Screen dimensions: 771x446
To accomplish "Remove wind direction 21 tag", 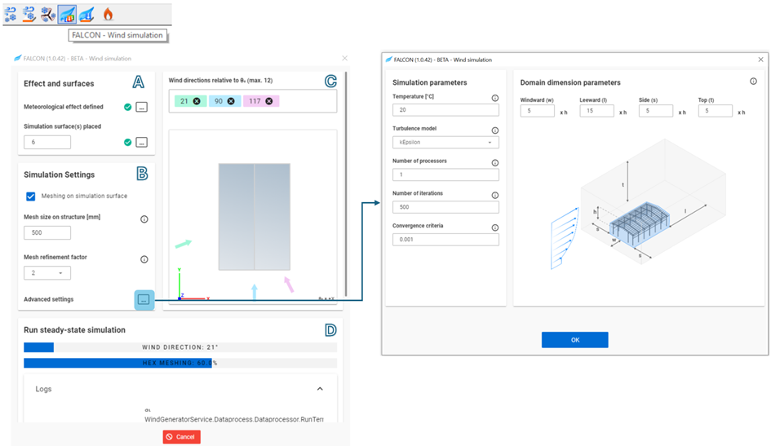I will click(x=197, y=101).
